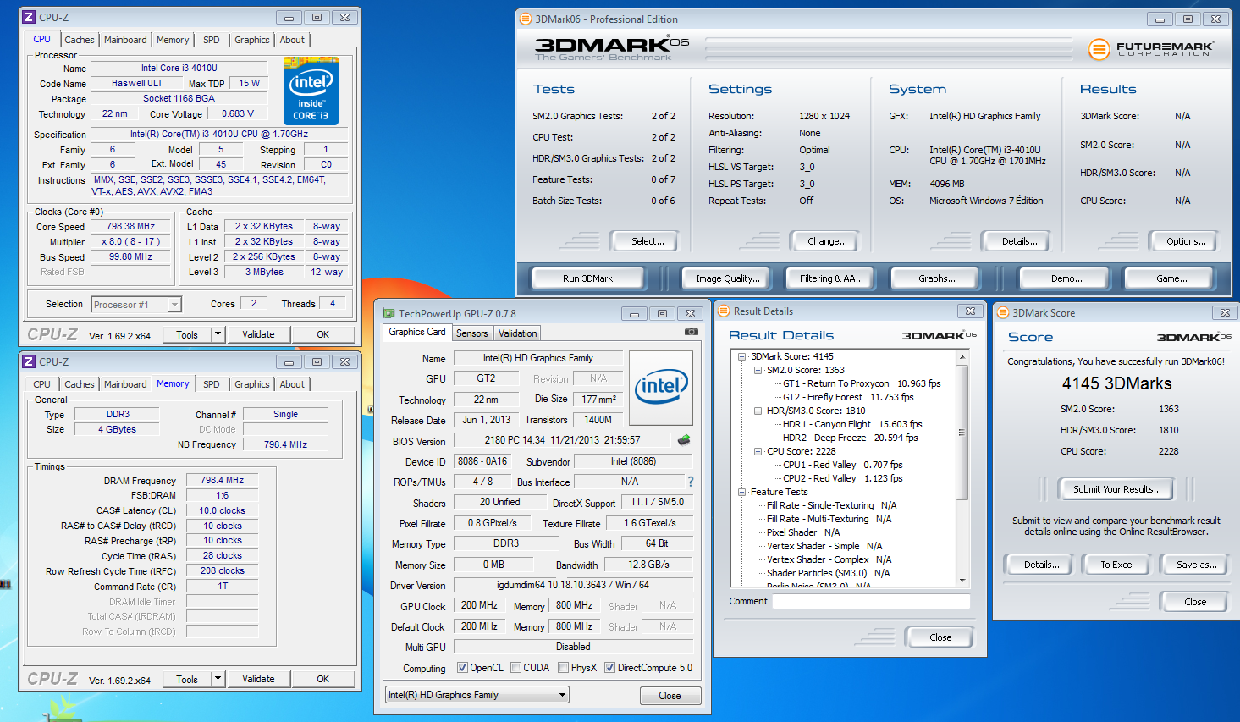Screen dimensions: 1240x722
Task: Click the 3DMark Score window title icon
Action: pyautogui.click(x=1003, y=312)
